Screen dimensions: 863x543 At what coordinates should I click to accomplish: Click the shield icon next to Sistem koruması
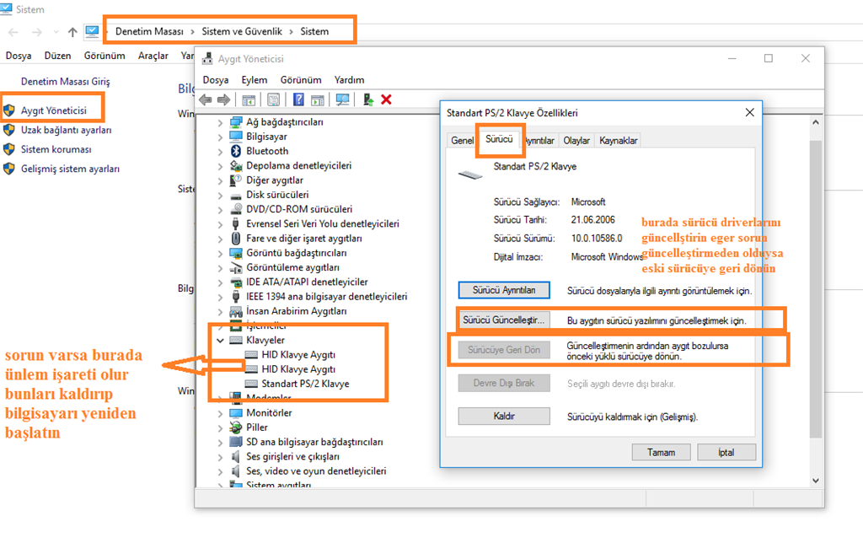click(x=9, y=149)
